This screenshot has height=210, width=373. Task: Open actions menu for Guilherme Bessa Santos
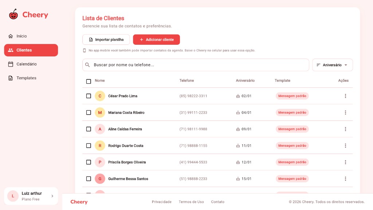click(x=345, y=179)
